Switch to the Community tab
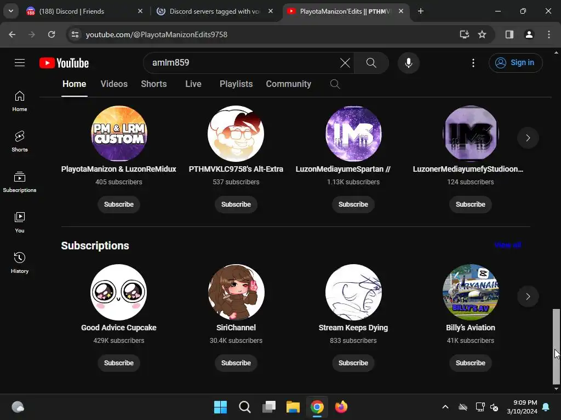The height and width of the screenshot is (420, 561). 288,84
